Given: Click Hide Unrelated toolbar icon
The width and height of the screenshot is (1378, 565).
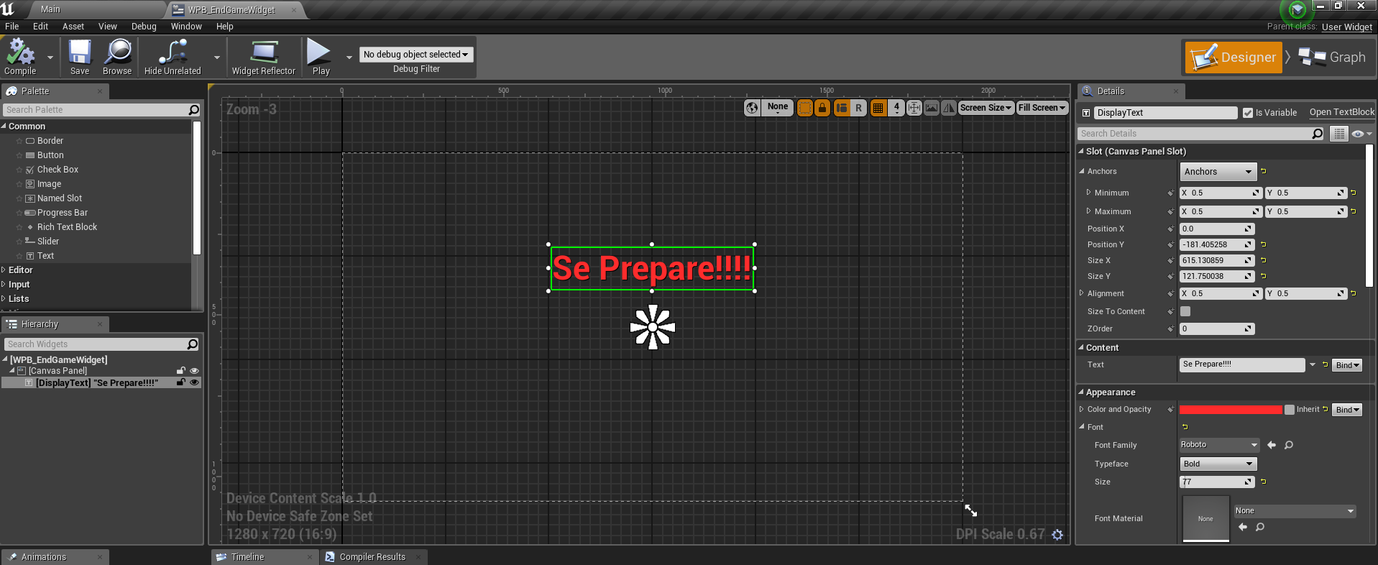Looking at the screenshot, I should 173,57.
